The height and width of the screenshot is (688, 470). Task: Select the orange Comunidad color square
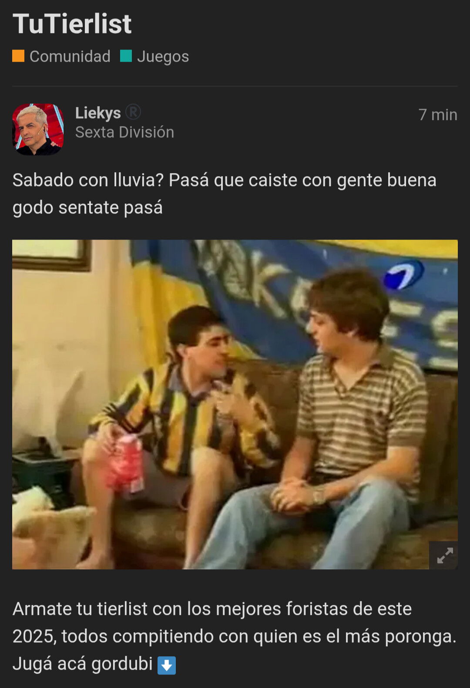[x=18, y=56]
